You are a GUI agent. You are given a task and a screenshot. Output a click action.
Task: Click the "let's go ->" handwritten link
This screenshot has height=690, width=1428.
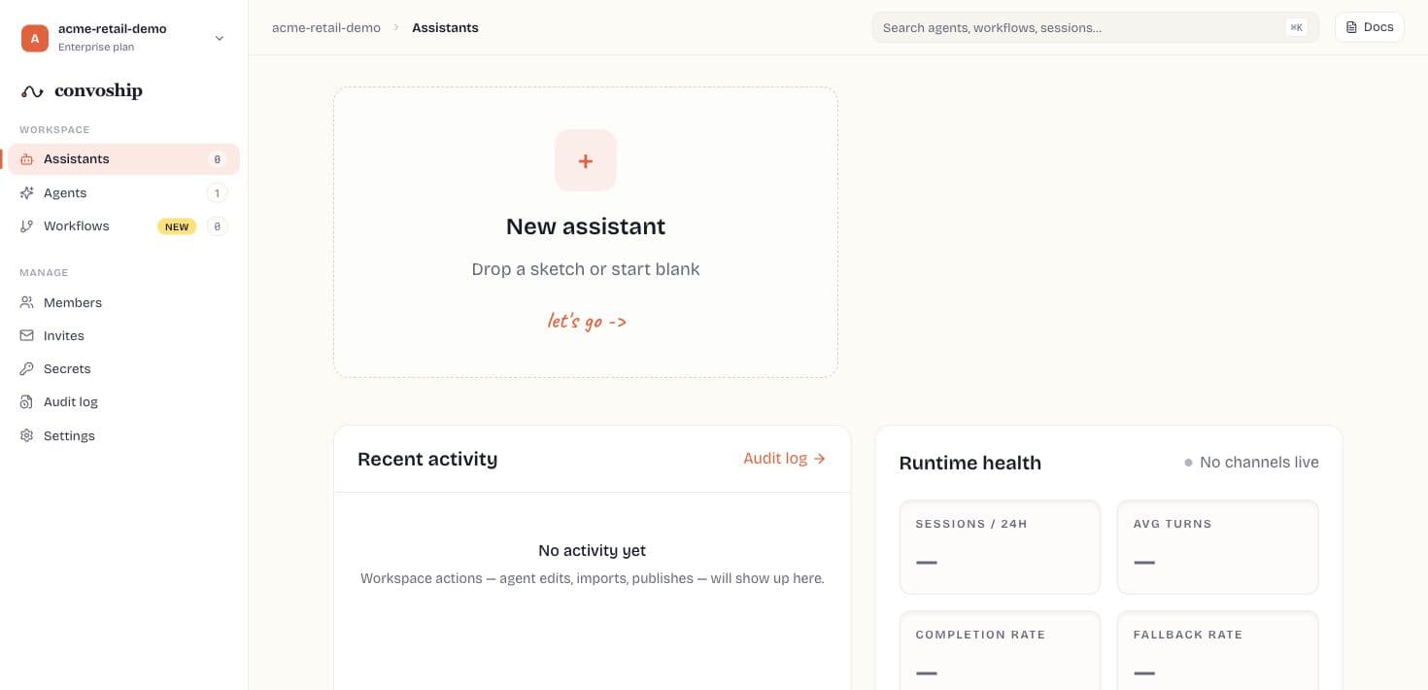pos(587,321)
